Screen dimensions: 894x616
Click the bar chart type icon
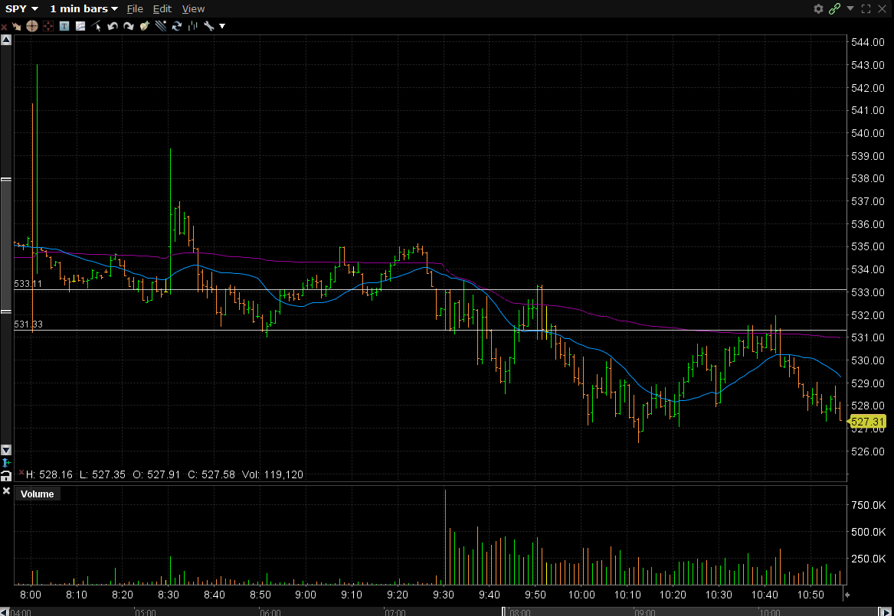(x=193, y=26)
